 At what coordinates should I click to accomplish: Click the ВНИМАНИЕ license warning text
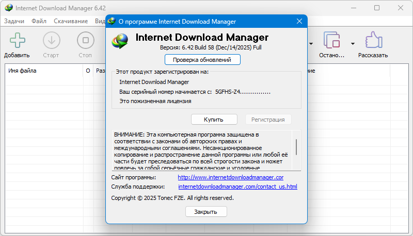pyautogui.click(x=201, y=151)
